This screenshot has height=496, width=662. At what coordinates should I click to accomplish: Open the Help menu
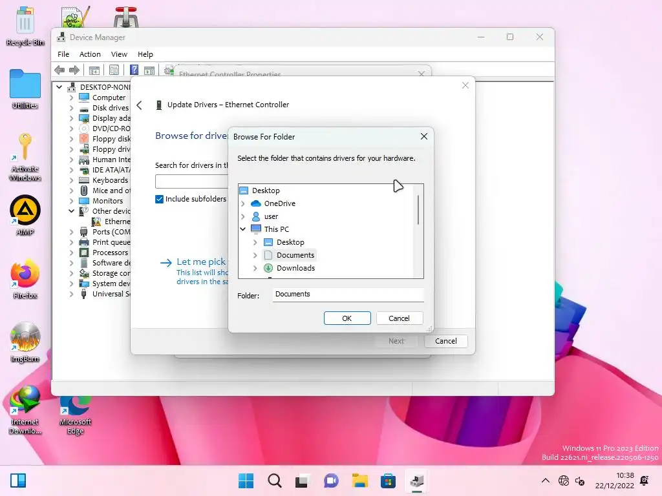(x=145, y=54)
